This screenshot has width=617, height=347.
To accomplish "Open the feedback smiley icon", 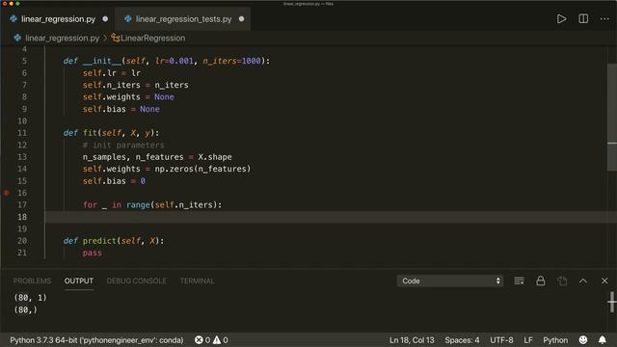I will [x=583, y=340].
